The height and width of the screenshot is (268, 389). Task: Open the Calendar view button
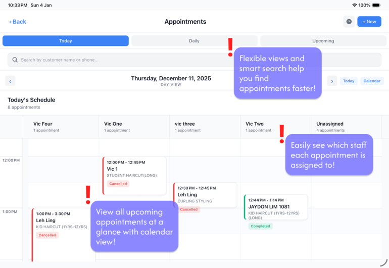[372, 81]
